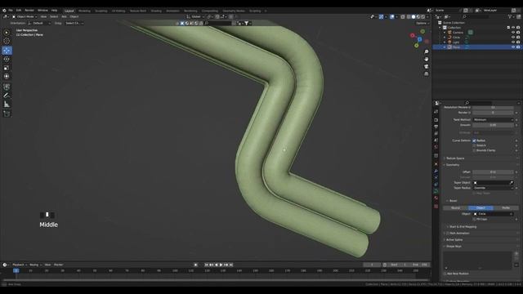Open the Tool properties tab icon
523x294 pixels.
click(436, 112)
